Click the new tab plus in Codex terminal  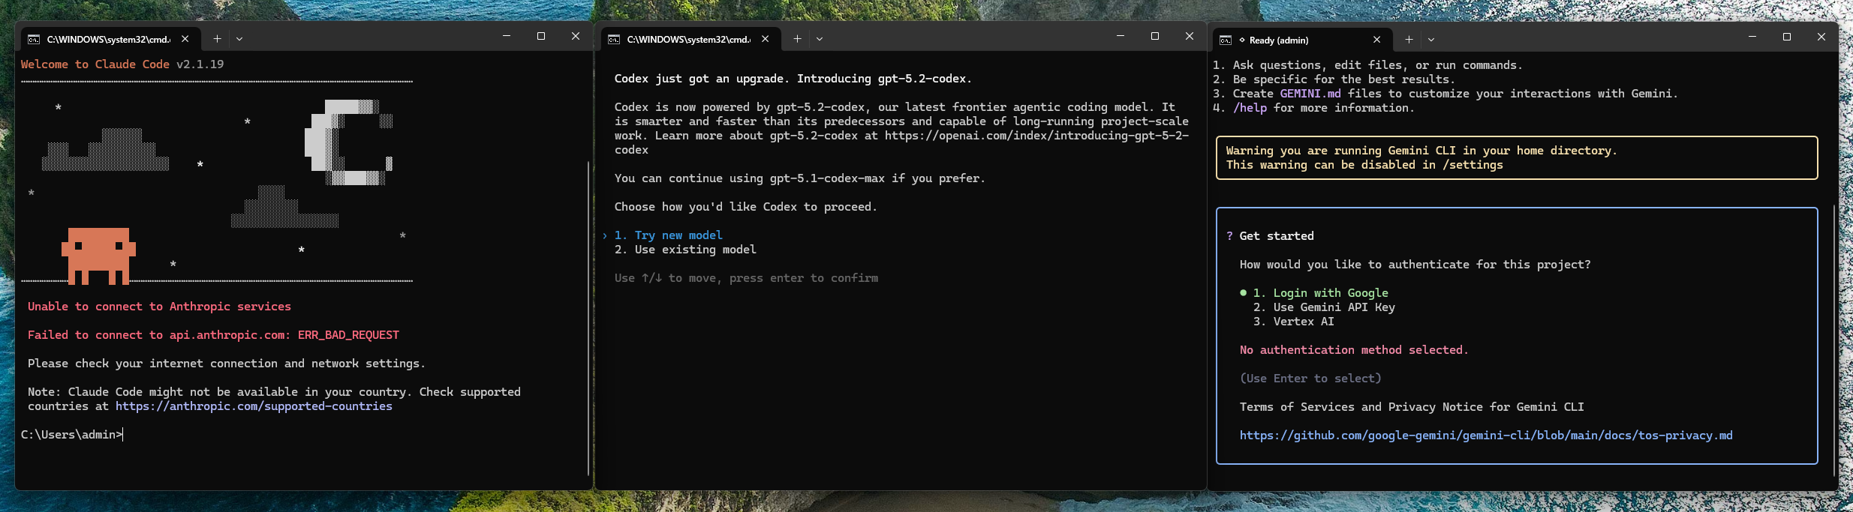pos(797,39)
